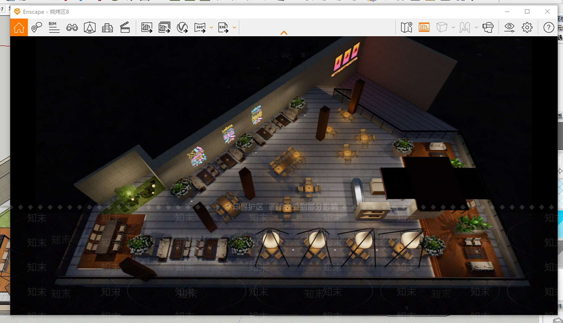This screenshot has width=563, height=323.
Task: Open Visual Settings eye icon
Action: (x=509, y=27)
